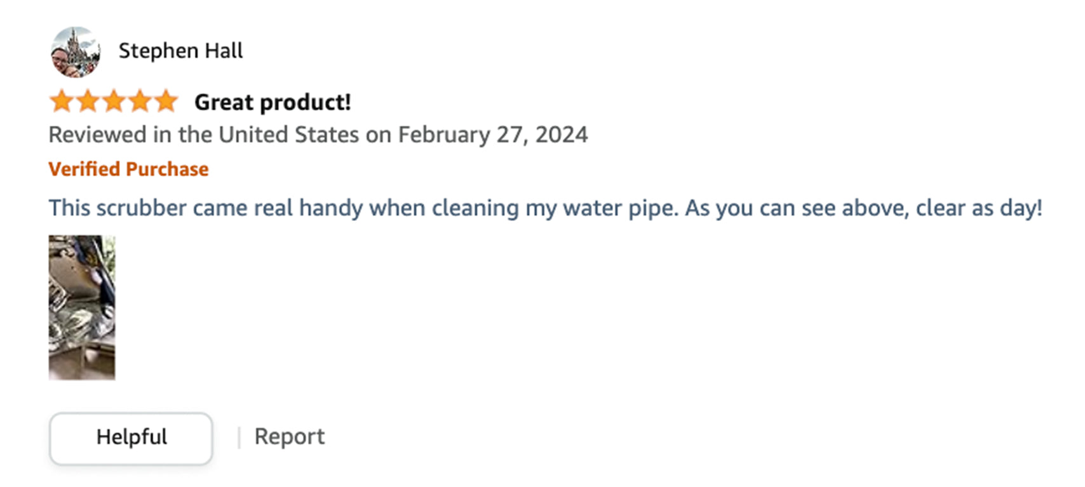
Task: Click the 'February 27, 2024' review date
Action: 492,135
